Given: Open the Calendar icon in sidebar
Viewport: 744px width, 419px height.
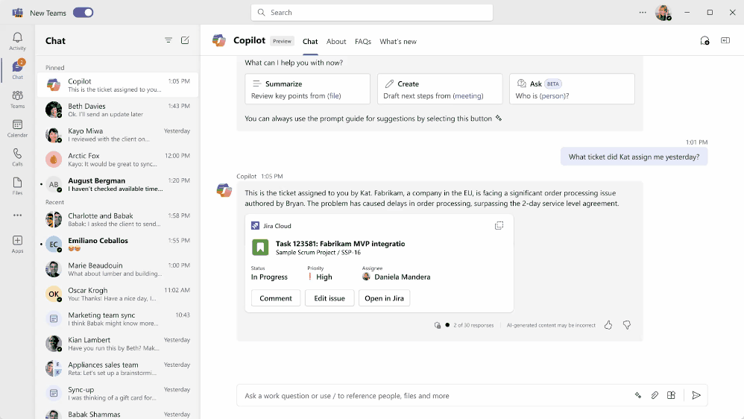Looking at the screenshot, I should (x=18, y=128).
